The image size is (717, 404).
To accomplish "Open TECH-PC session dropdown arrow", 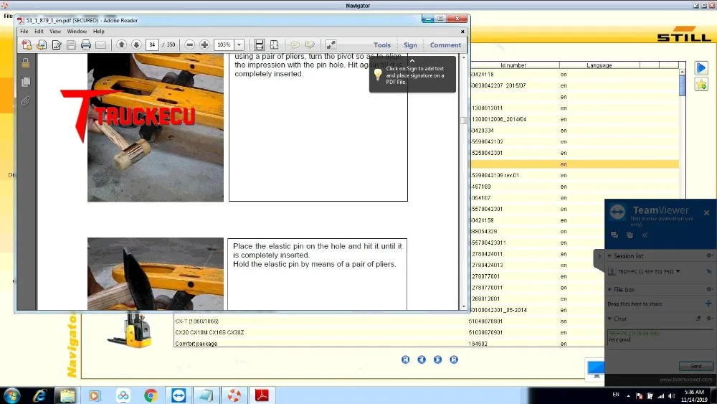I will 678,271.
